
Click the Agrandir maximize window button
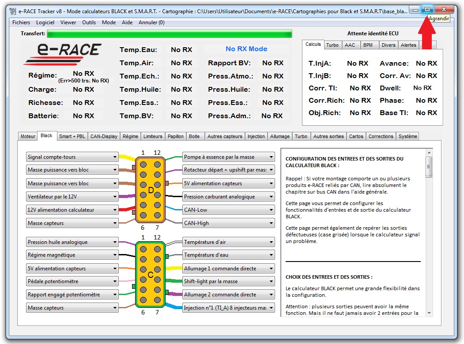coord(427,9)
